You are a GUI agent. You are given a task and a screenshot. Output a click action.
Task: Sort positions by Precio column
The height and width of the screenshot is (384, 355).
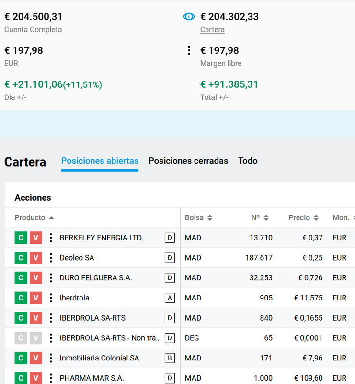pos(303,217)
